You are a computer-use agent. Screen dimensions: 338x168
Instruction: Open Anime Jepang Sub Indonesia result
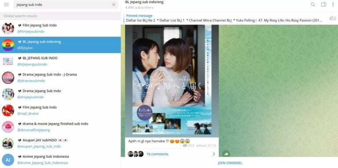point(60,160)
